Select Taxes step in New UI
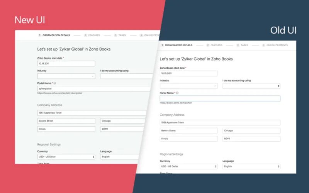This screenshot has height=193, width=309. click(120, 35)
